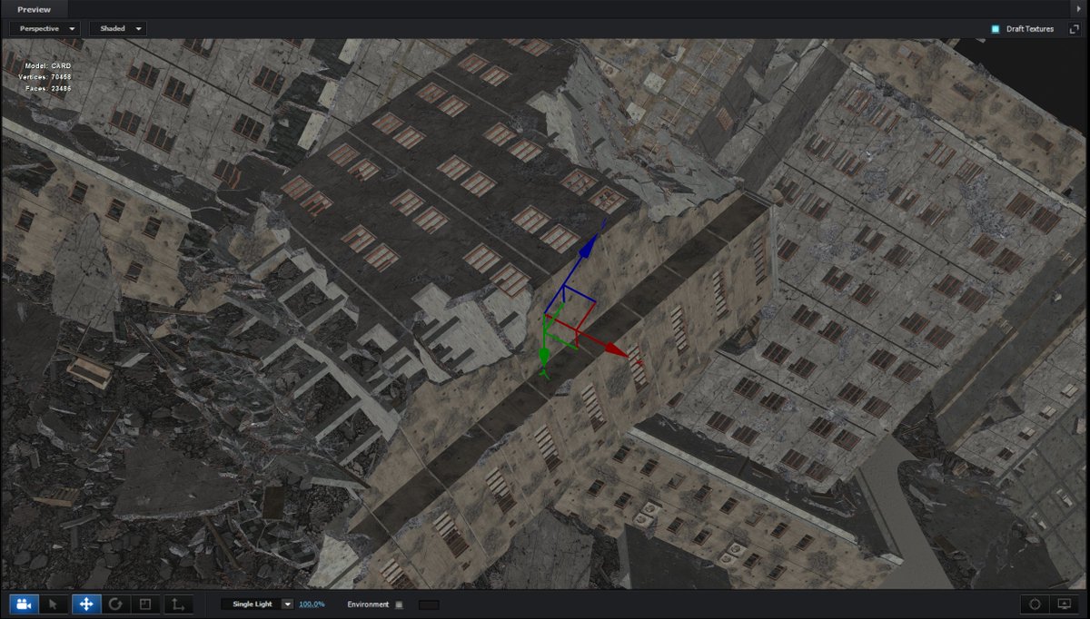Switch to the Preview tab
Viewport: 1090px width, 619px height.
click(x=35, y=9)
